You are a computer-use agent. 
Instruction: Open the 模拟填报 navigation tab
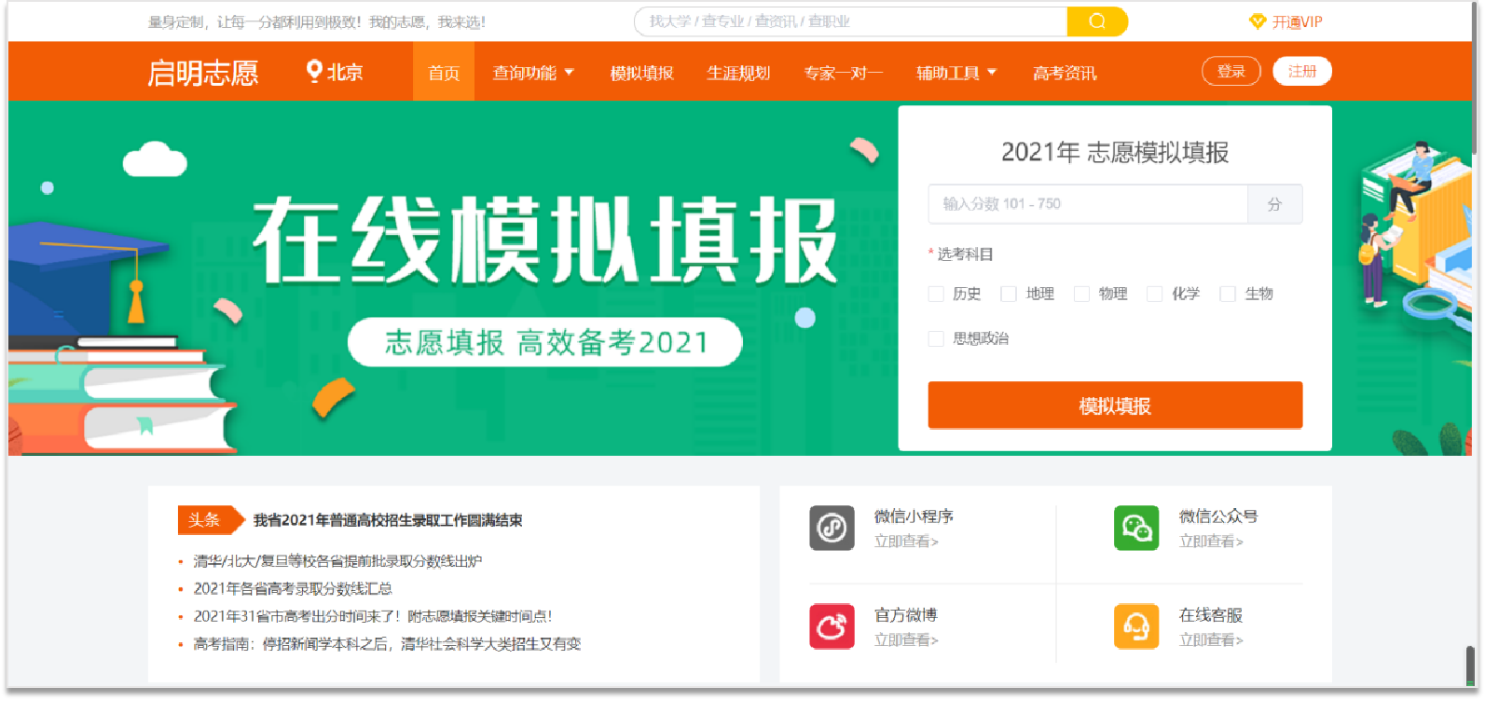pos(641,73)
